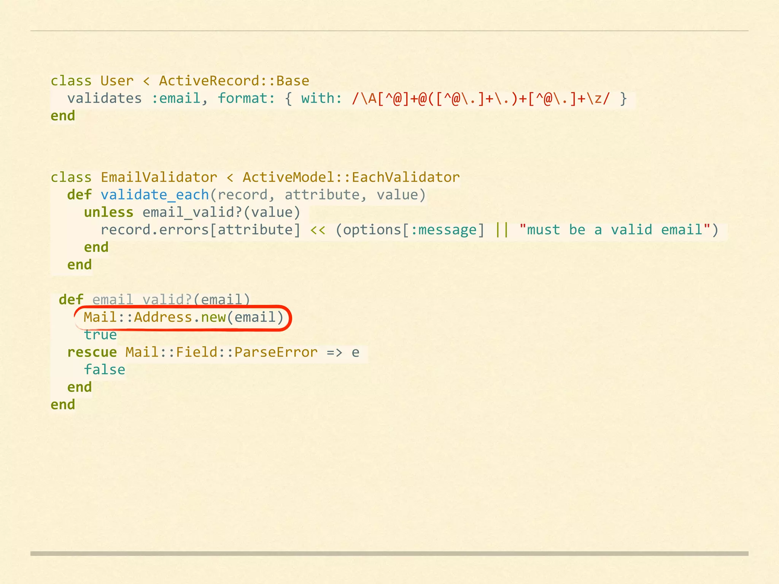Click the 'class User < ActiveRecord::Base' line
The width and height of the screenshot is (779, 584).
coord(180,81)
